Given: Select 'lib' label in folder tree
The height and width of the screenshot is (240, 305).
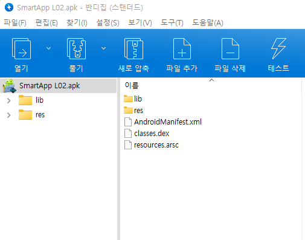Looking at the screenshot, I should (x=39, y=100).
